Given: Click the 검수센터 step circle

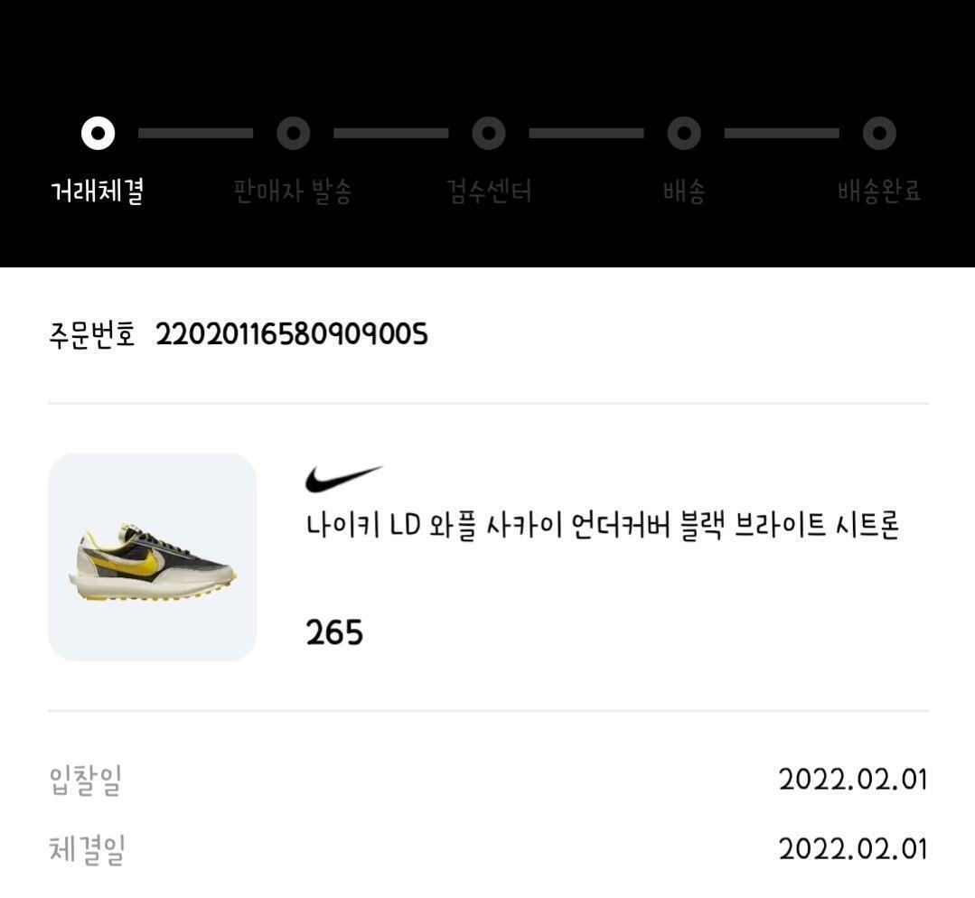Looking at the screenshot, I should (x=489, y=133).
